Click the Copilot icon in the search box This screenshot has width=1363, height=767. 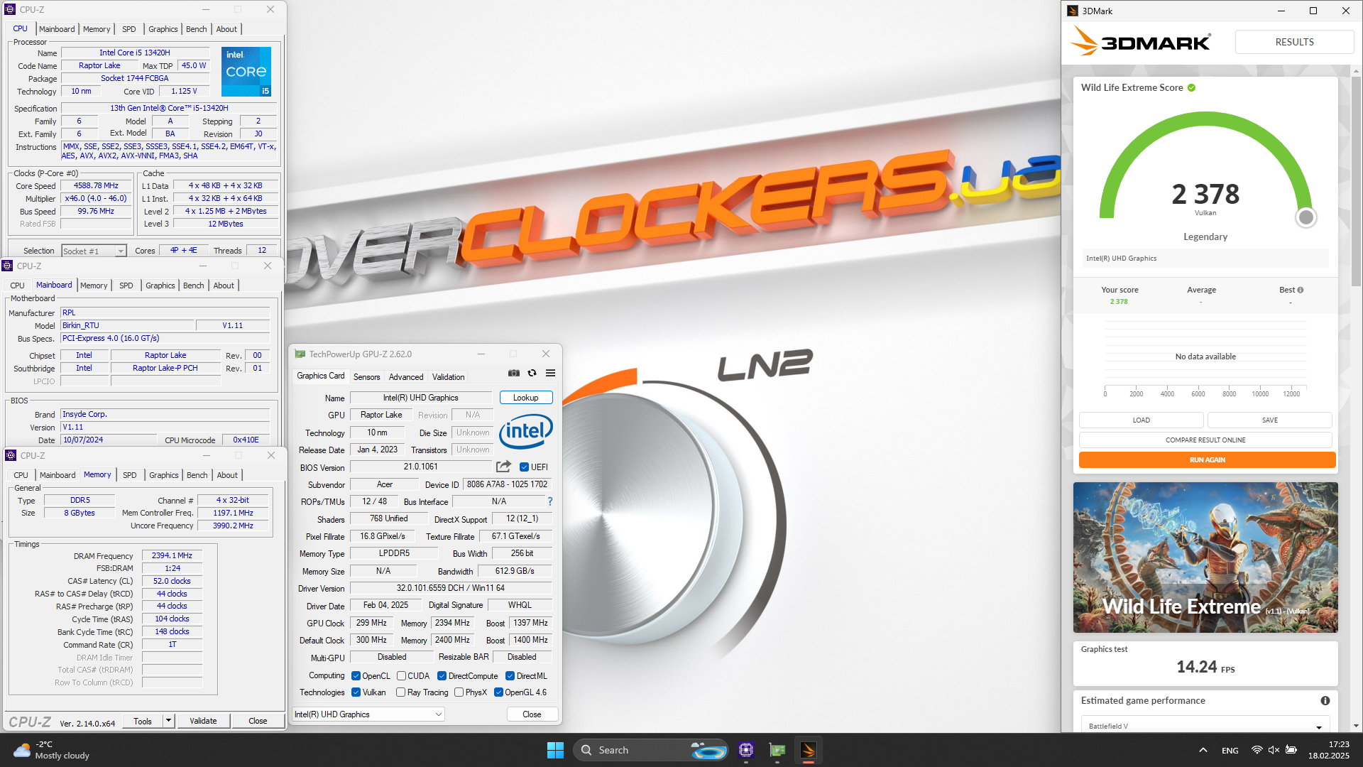707,750
